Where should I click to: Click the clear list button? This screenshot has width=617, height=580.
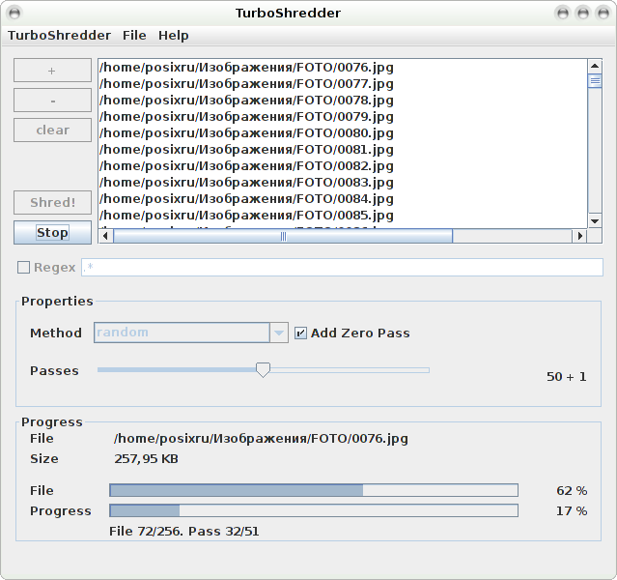[52, 130]
